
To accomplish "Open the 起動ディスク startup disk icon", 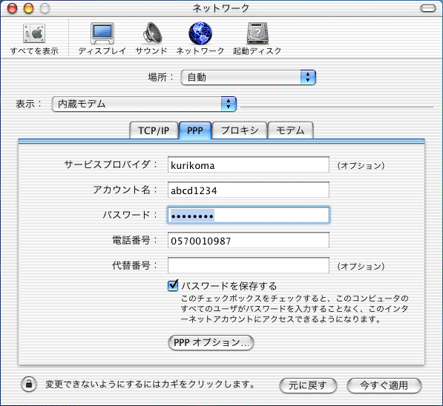I will [x=257, y=33].
